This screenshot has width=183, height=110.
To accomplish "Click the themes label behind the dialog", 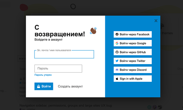I will click(167, 33).
